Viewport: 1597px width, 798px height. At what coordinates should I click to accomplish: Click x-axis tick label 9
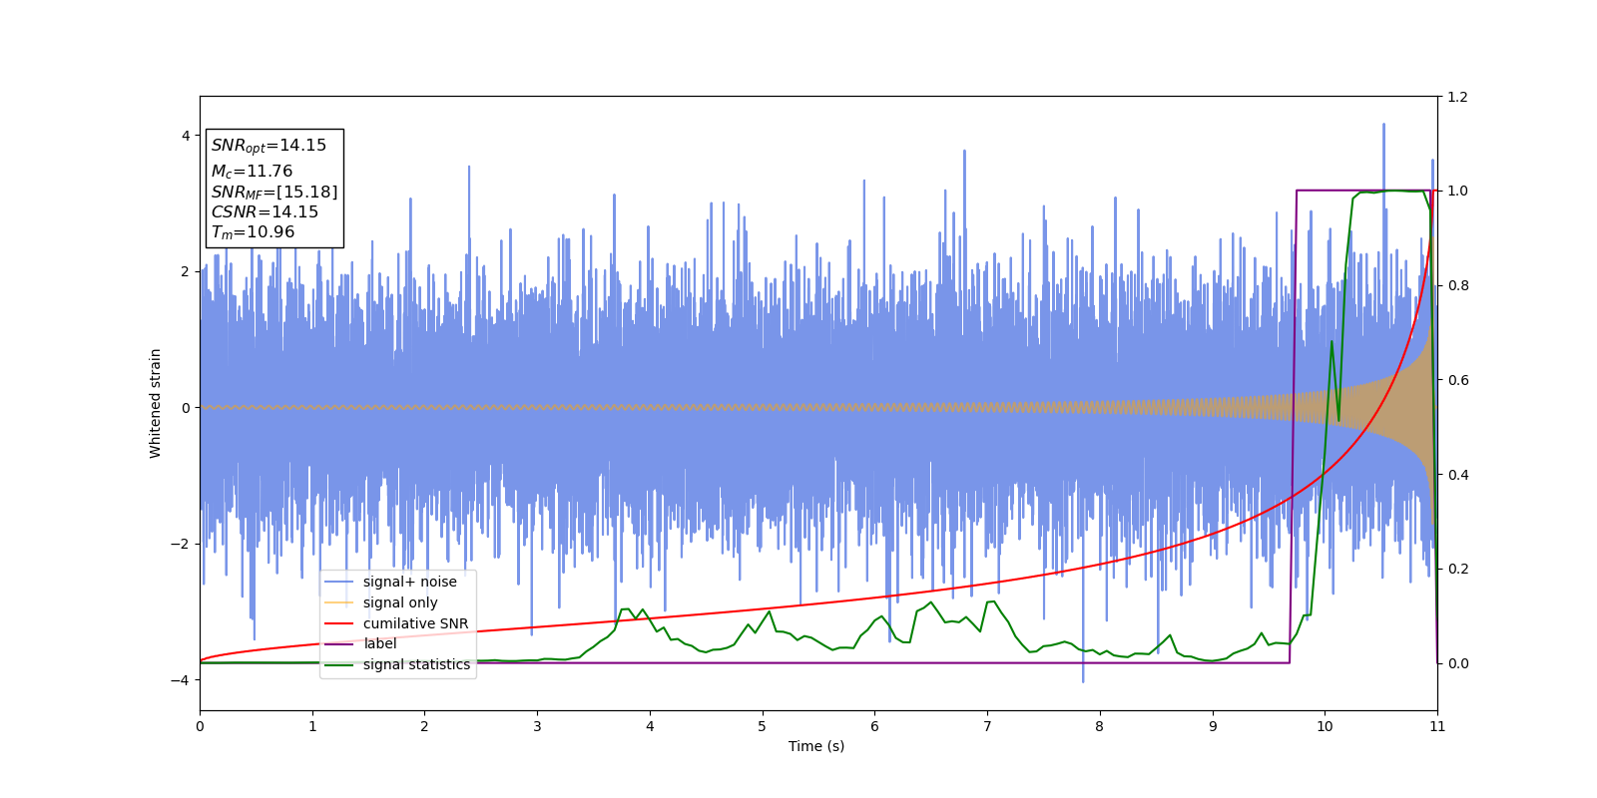(1213, 726)
